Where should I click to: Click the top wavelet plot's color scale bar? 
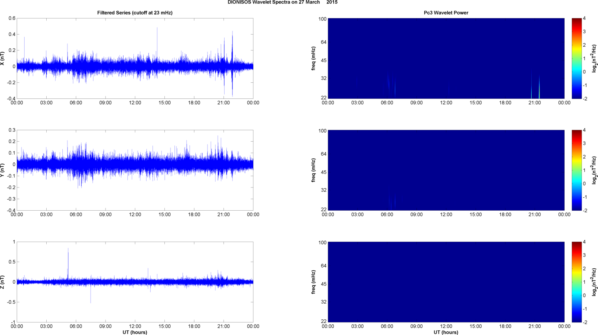click(x=576, y=58)
